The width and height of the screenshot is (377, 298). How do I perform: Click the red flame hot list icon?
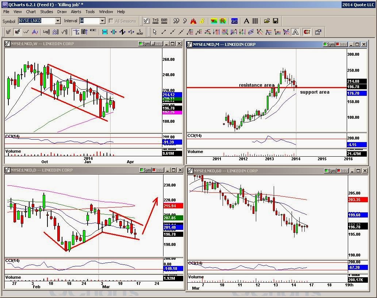click(193, 21)
